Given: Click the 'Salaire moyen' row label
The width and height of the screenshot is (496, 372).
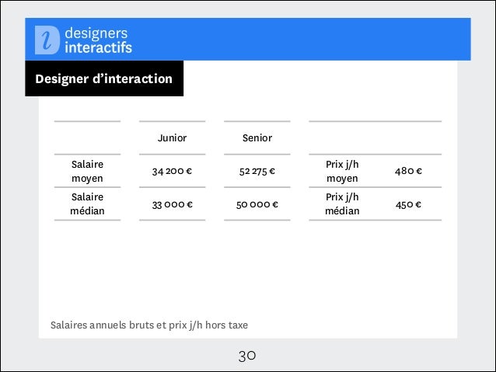Looking at the screenshot, I should 87,171.
